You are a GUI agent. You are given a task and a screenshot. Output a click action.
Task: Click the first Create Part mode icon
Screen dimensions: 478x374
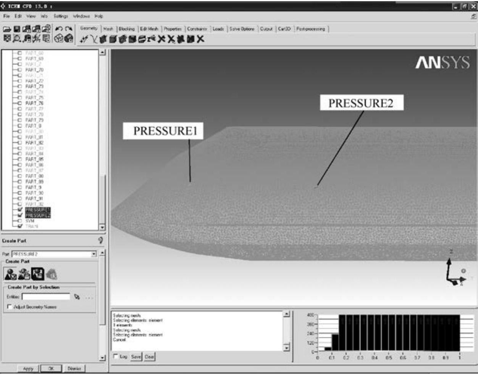[x=10, y=274]
